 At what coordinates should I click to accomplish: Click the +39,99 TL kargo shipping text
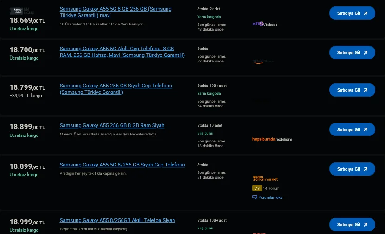[26, 96]
